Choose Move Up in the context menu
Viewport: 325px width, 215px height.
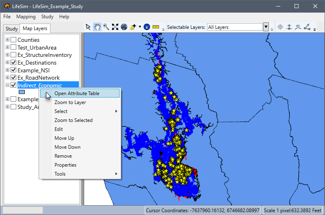tap(80, 138)
